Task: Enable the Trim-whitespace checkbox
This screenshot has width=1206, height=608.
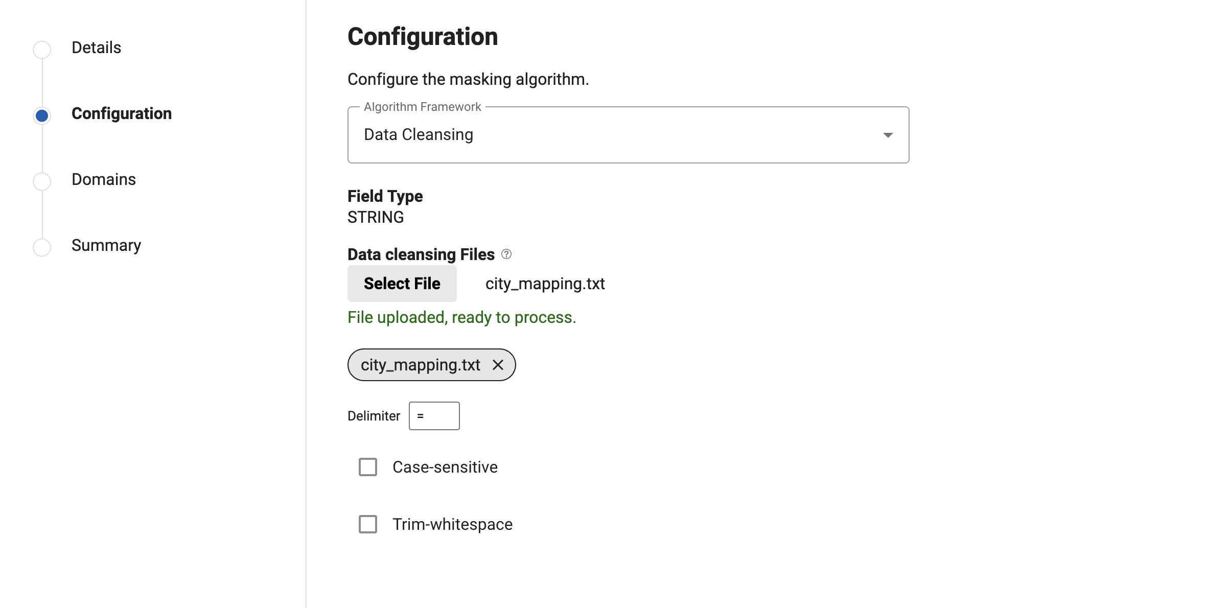Action: tap(368, 524)
